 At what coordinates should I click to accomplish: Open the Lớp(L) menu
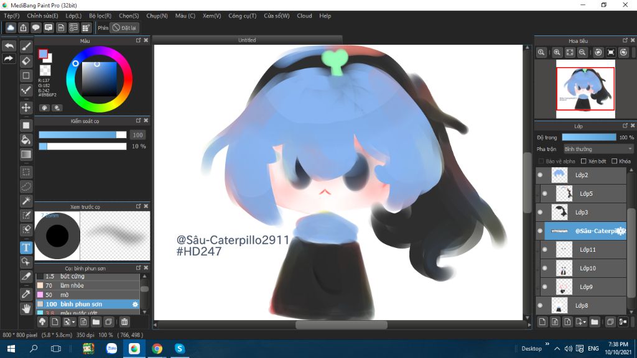coord(73,16)
